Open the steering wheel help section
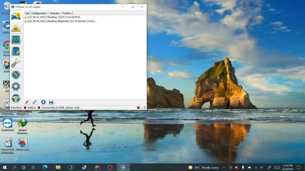305x171 pixels. point(16,98)
